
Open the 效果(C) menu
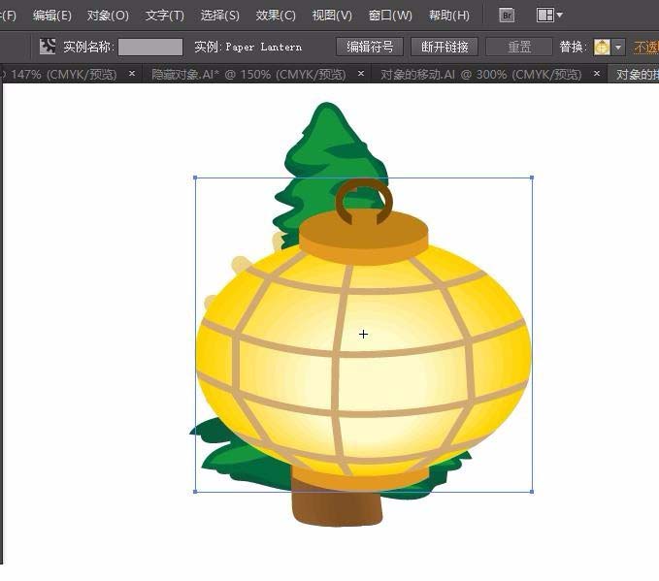click(x=276, y=16)
